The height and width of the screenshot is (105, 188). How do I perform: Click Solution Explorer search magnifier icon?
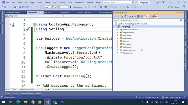click(x=181, y=20)
